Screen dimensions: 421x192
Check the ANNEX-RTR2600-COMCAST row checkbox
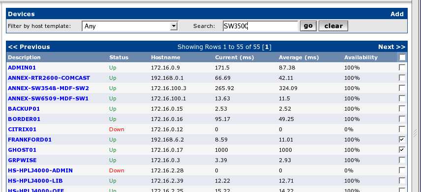pyautogui.click(x=402, y=78)
